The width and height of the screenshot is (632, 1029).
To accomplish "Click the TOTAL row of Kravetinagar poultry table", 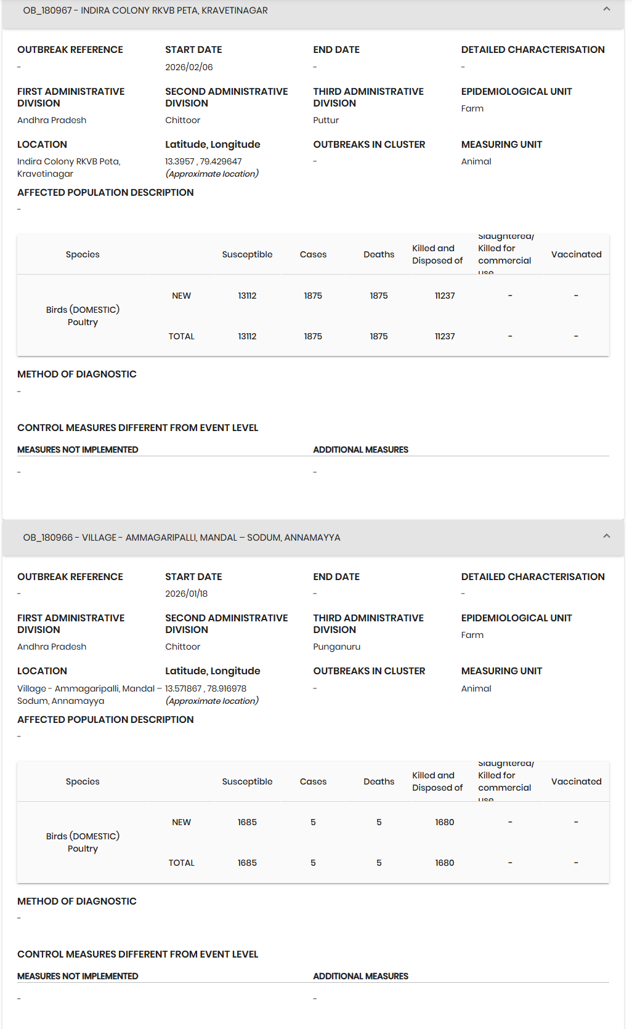I will click(313, 336).
